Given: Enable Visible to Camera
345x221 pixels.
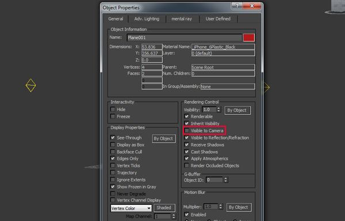Looking at the screenshot, I should click(187, 130).
